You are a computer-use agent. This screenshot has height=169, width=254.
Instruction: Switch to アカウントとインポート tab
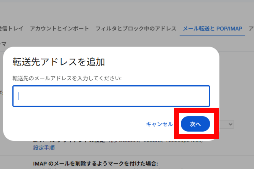pos(59,29)
